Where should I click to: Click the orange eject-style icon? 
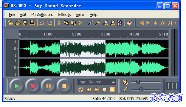(x=112, y=90)
